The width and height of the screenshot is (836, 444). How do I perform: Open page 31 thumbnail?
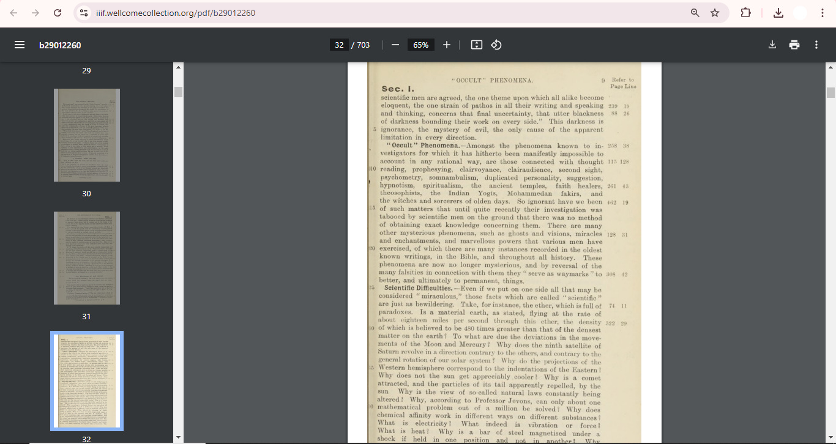pos(87,258)
